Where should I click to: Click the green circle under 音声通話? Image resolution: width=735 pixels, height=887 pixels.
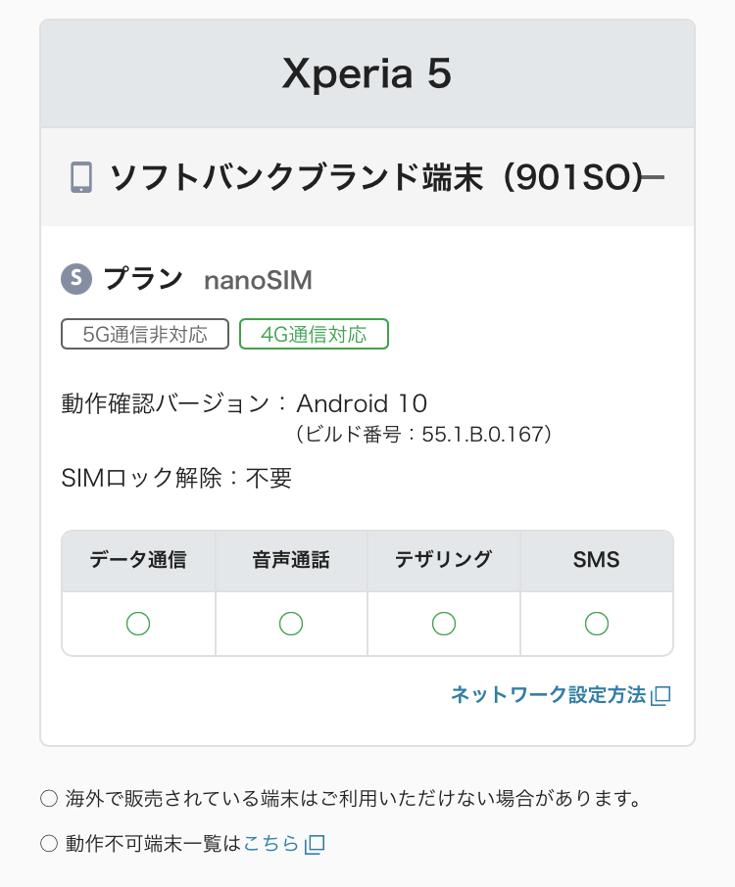coord(291,624)
